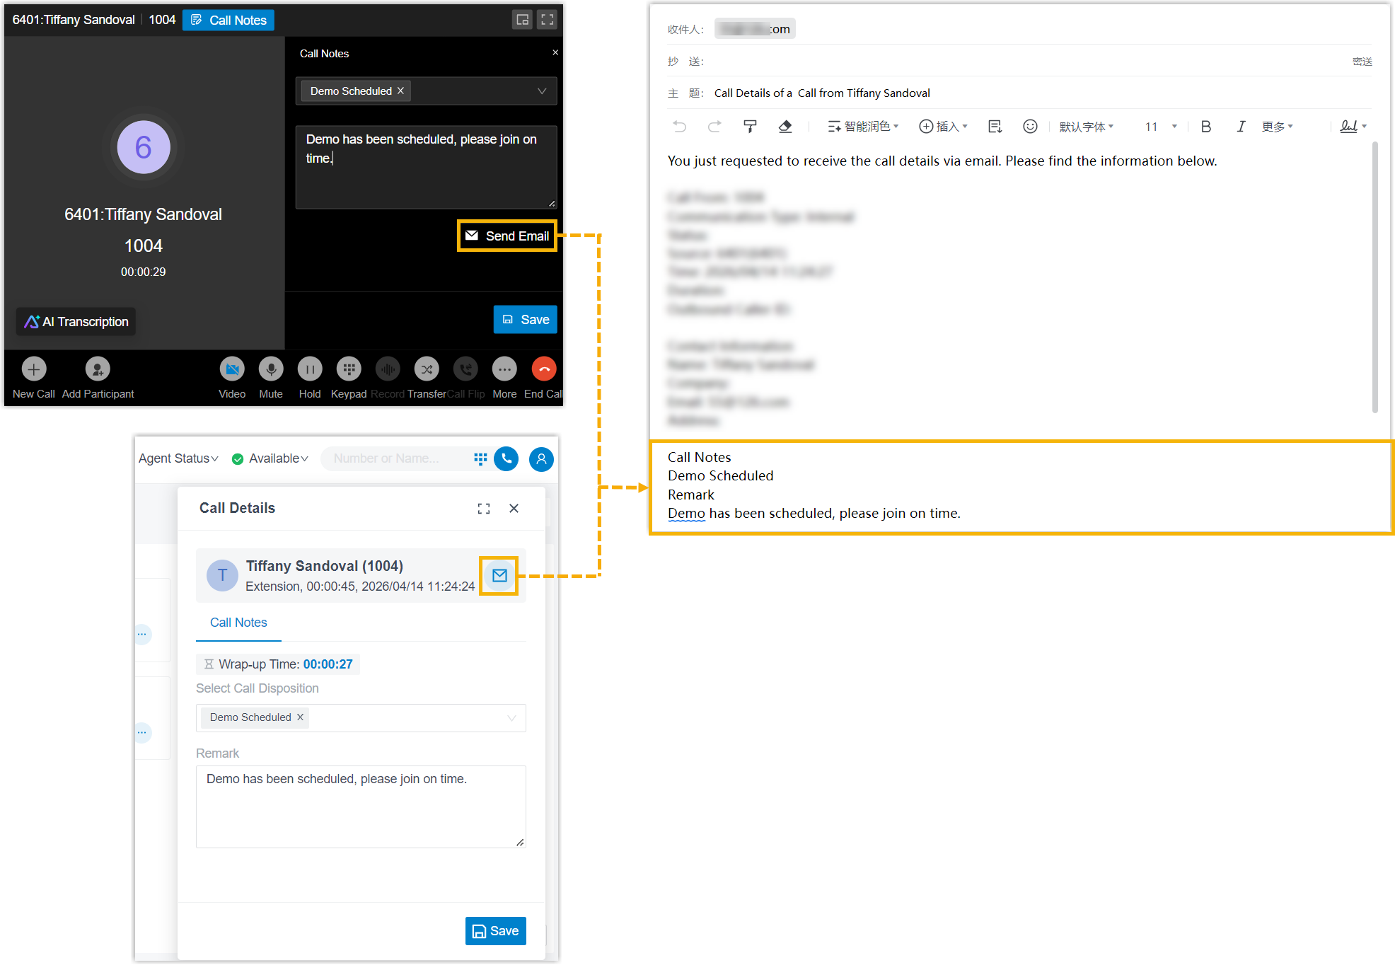This screenshot has height=965, width=1395.
Task: Click the Mute microphone icon
Action: 271,369
